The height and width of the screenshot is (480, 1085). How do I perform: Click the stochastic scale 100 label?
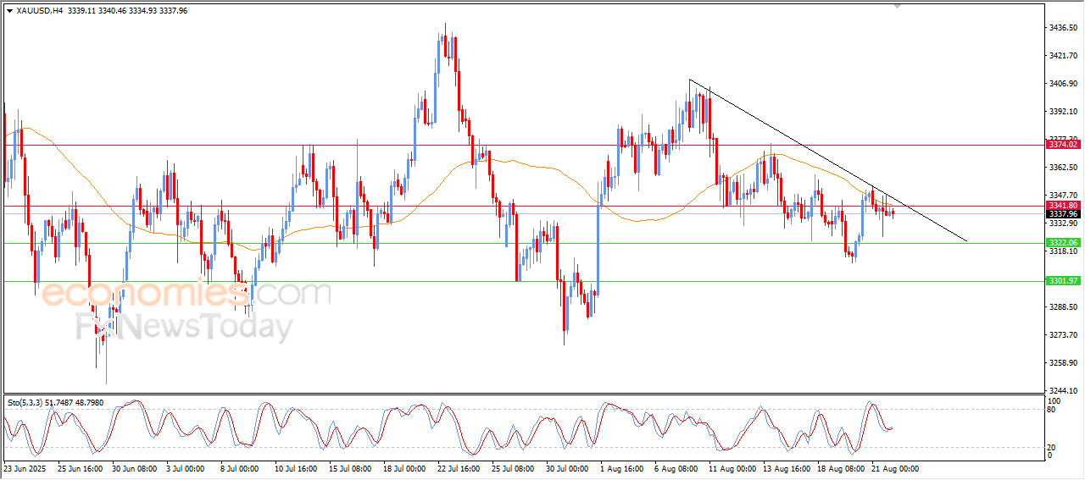click(x=1054, y=400)
